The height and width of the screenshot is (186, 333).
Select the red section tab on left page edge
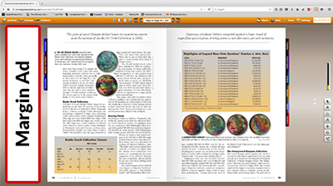45,65
